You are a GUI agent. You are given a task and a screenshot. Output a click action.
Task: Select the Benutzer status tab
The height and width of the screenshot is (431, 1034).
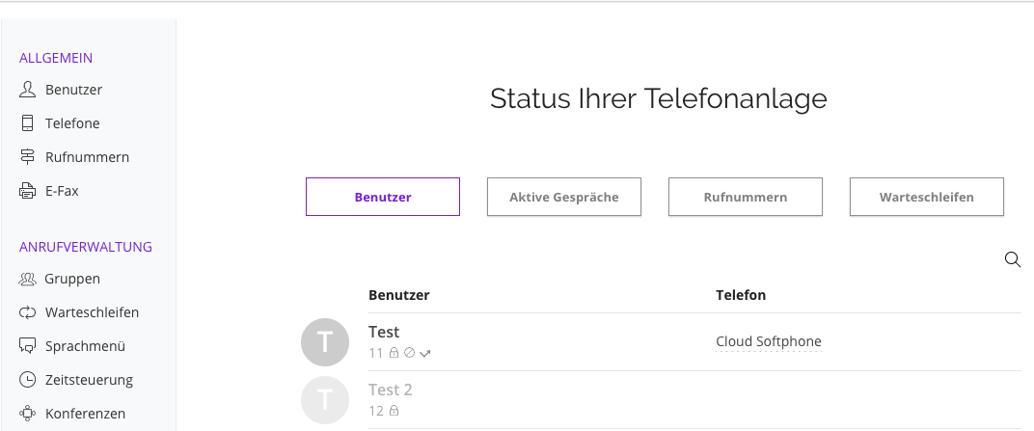click(x=383, y=197)
